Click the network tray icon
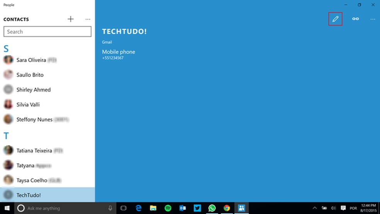Viewport: 380px width, 214px height. pos(324,208)
